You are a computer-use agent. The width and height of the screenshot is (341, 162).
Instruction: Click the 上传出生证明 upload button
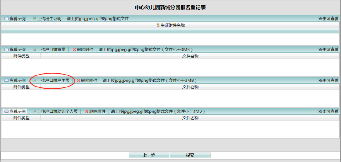coord(47,19)
